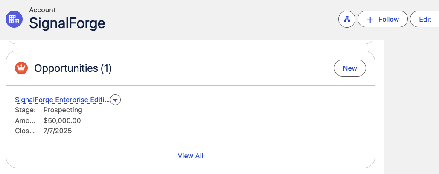Screen dimensions: 439x174
Task: Open the SignalForge Enterprise Edition opportunity
Action: click(62, 100)
